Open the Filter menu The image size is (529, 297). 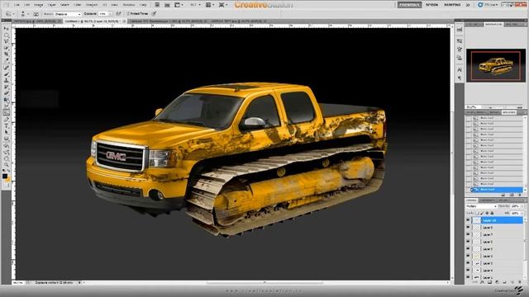pyautogui.click(x=77, y=5)
